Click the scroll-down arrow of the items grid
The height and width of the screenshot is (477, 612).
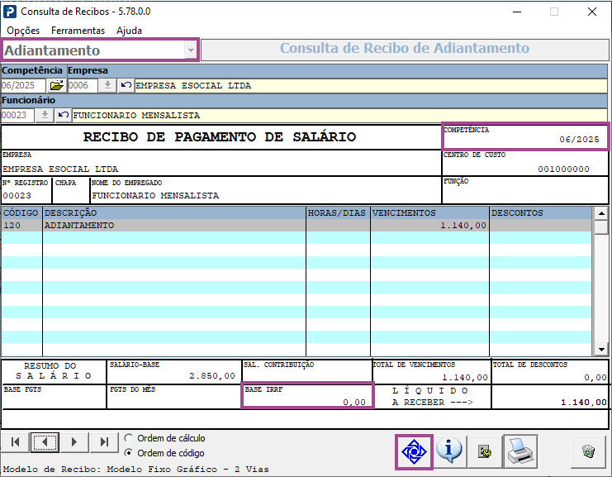[601, 349]
